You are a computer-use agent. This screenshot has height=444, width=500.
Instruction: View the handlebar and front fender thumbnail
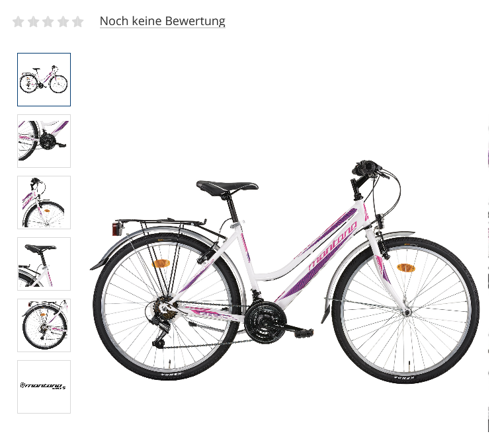point(44,203)
